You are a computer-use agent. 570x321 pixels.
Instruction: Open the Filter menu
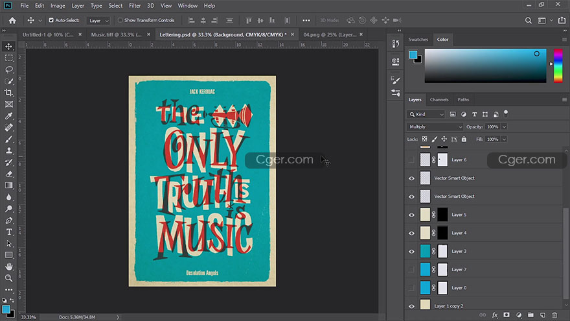(135, 6)
